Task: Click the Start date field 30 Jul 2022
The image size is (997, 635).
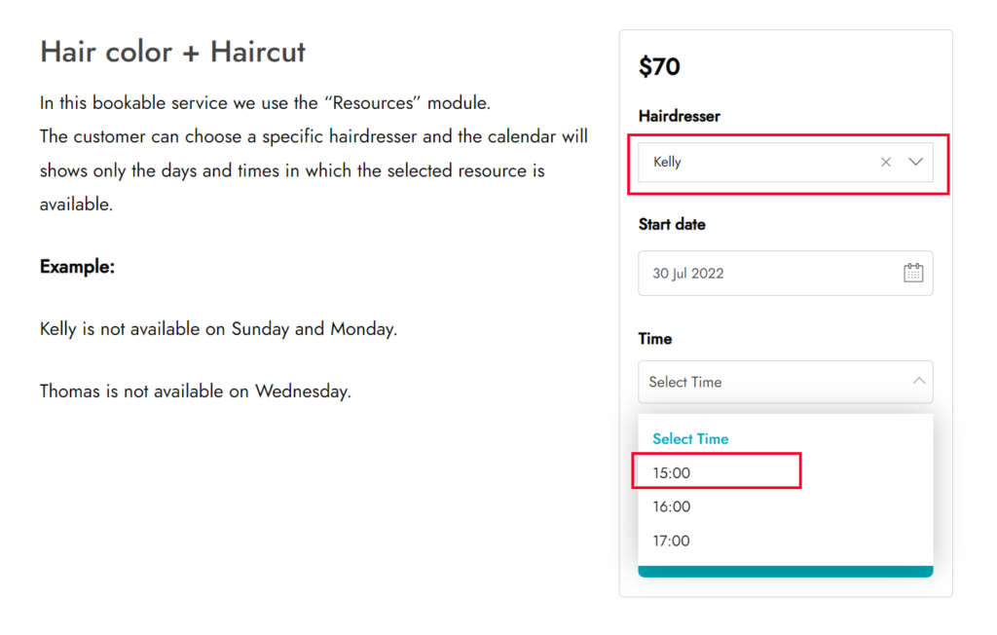Action: click(786, 273)
